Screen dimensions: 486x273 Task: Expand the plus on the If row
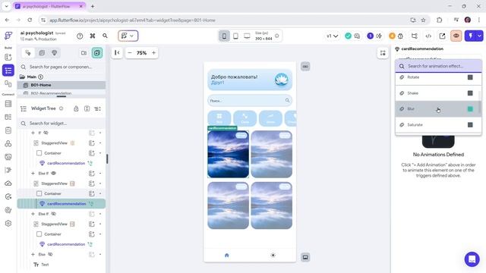click(33, 133)
